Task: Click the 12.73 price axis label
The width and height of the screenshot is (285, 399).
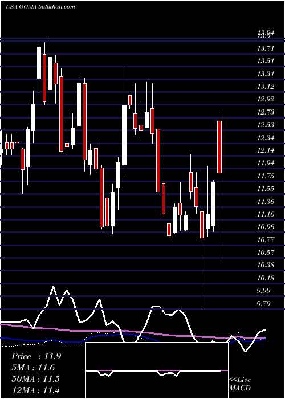Action: click(266, 112)
